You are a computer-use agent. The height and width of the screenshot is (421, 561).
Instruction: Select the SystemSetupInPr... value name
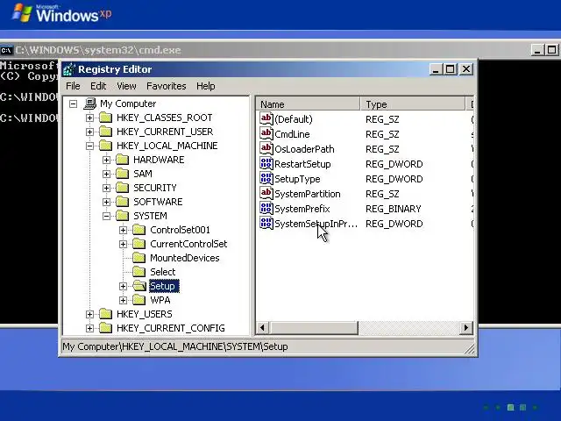pos(316,224)
